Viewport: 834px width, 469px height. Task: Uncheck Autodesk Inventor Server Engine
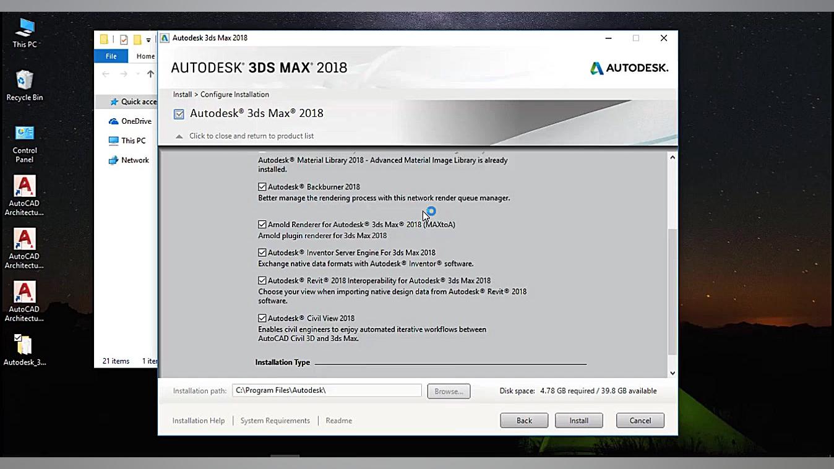pos(262,252)
